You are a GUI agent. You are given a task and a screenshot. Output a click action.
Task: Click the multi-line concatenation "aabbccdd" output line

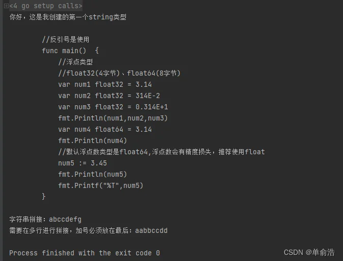click(88, 230)
